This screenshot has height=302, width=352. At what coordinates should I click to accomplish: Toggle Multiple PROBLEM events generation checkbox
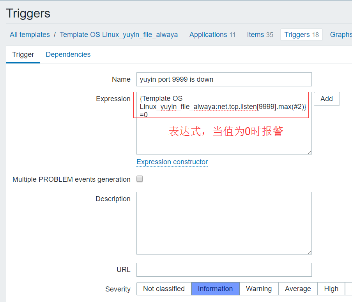(140, 179)
